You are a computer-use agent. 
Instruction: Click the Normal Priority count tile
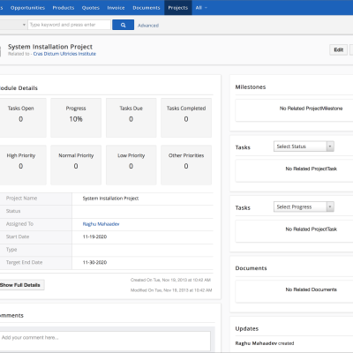76,165
